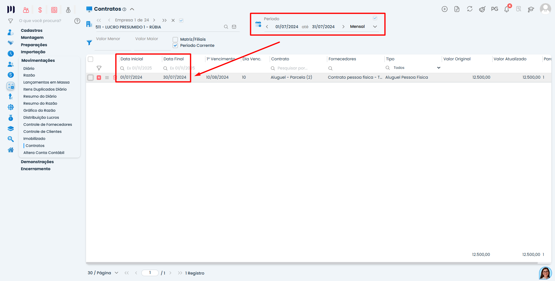This screenshot has height=281, width=555.
Task: Click the blue filter funnel icon
Action: point(89,43)
